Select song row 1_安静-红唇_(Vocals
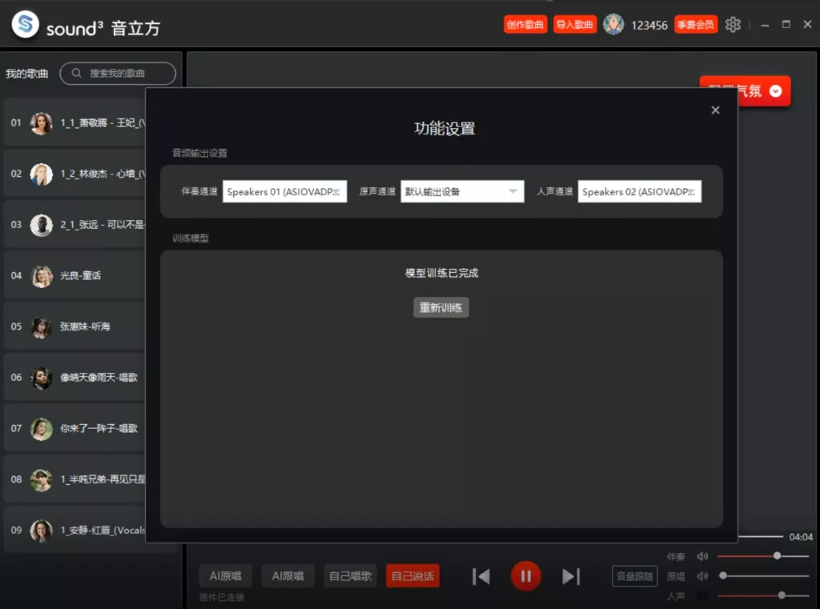Screen dimensions: 820x609 [74, 530]
